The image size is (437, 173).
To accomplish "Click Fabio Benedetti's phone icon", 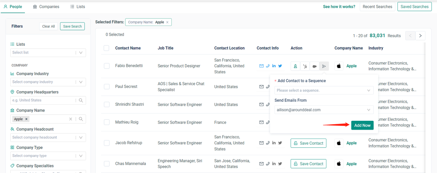I will (x=268, y=66).
